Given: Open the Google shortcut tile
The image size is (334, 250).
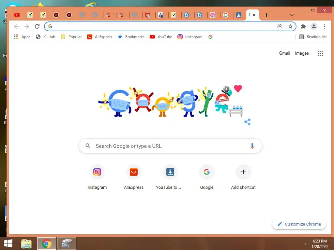Looking at the screenshot, I should coord(206,177).
